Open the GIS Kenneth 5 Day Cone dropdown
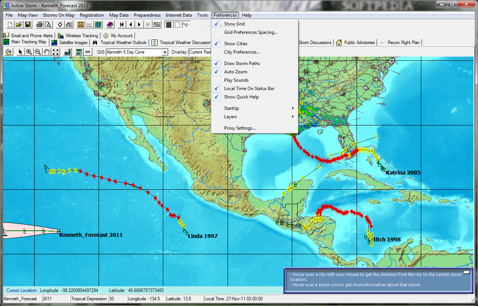Image resolution: width=478 pixels, height=306 pixels. [x=165, y=52]
